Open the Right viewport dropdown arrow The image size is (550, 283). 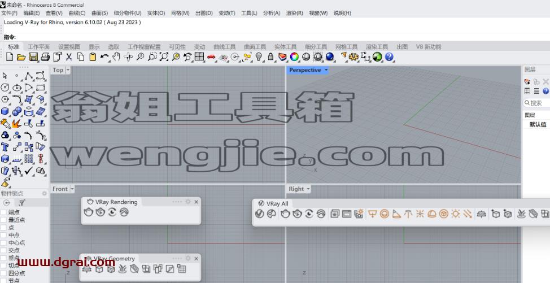308,189
